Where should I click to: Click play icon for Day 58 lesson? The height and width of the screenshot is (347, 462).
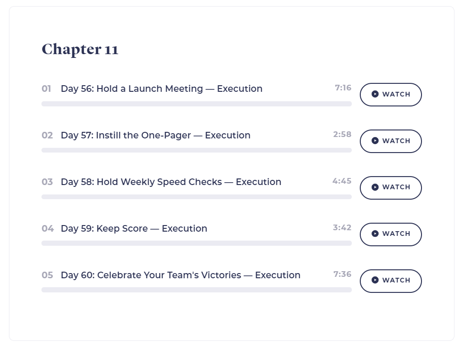point(375,187)
